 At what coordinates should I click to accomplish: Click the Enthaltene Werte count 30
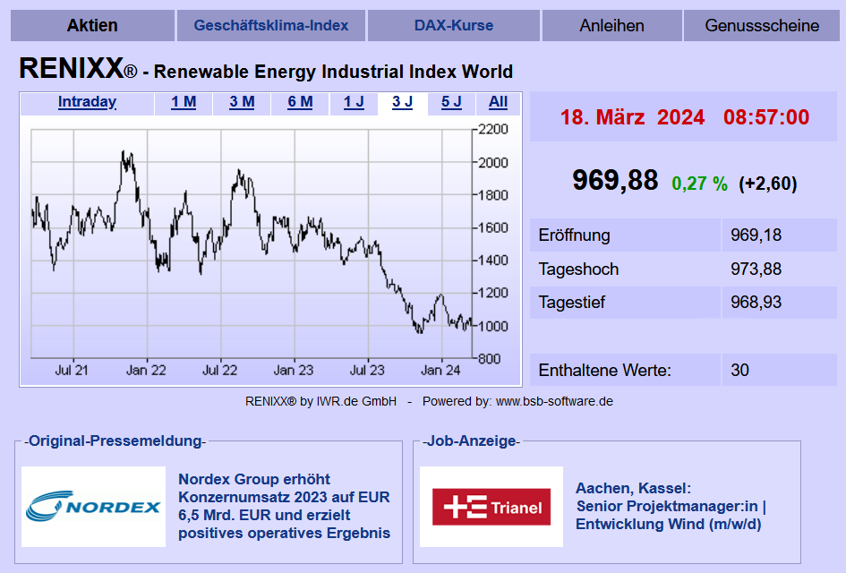pyautogui.click(x=739, y=370)
